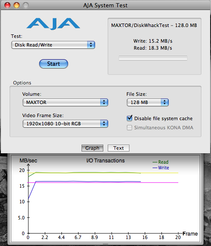Viewport: 211px width, 246px height.
Task: Click the Start button
Action: 54,64
